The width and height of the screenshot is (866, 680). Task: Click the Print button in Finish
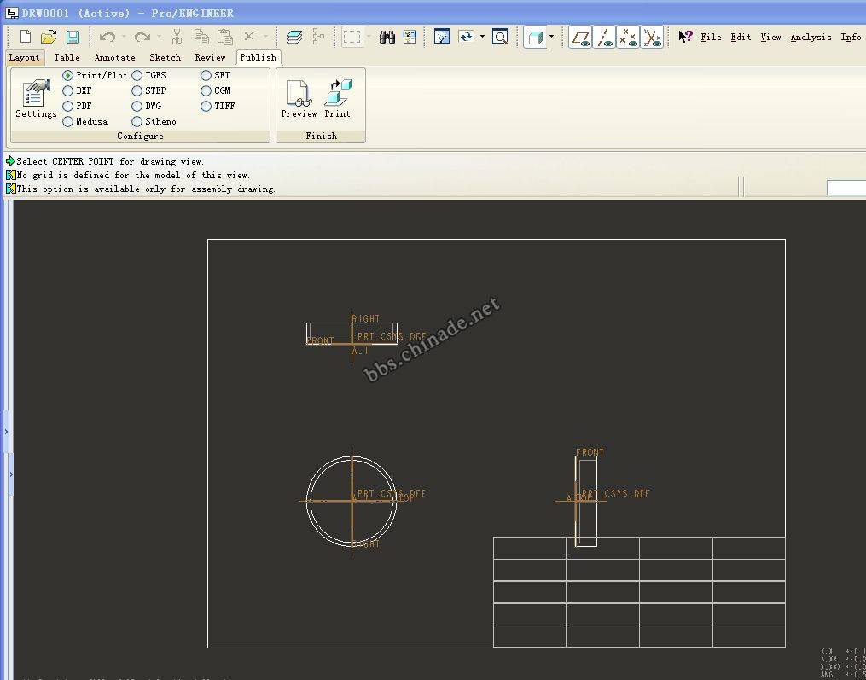click(337, 99)
